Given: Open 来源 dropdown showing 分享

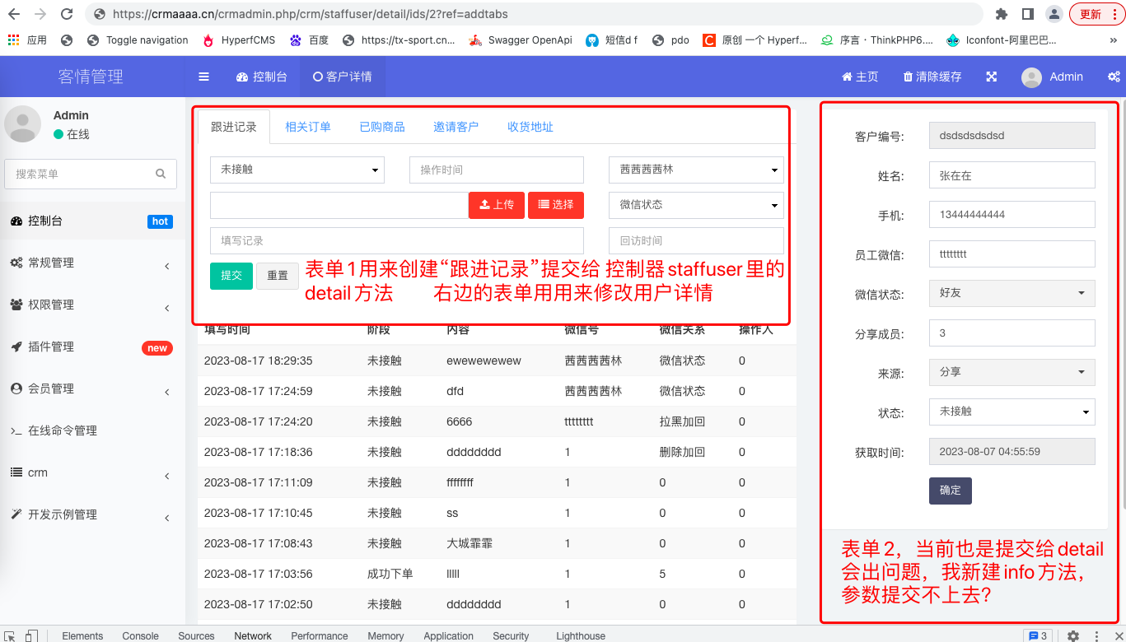Looking at the screenshot, I should tap(1012, 372).
